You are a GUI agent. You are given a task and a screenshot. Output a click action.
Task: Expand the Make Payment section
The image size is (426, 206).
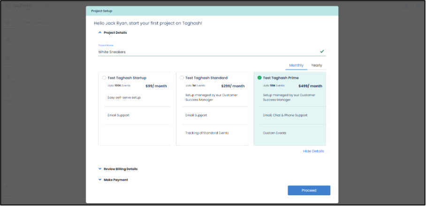pyautogui.click(x=113, y=180)
